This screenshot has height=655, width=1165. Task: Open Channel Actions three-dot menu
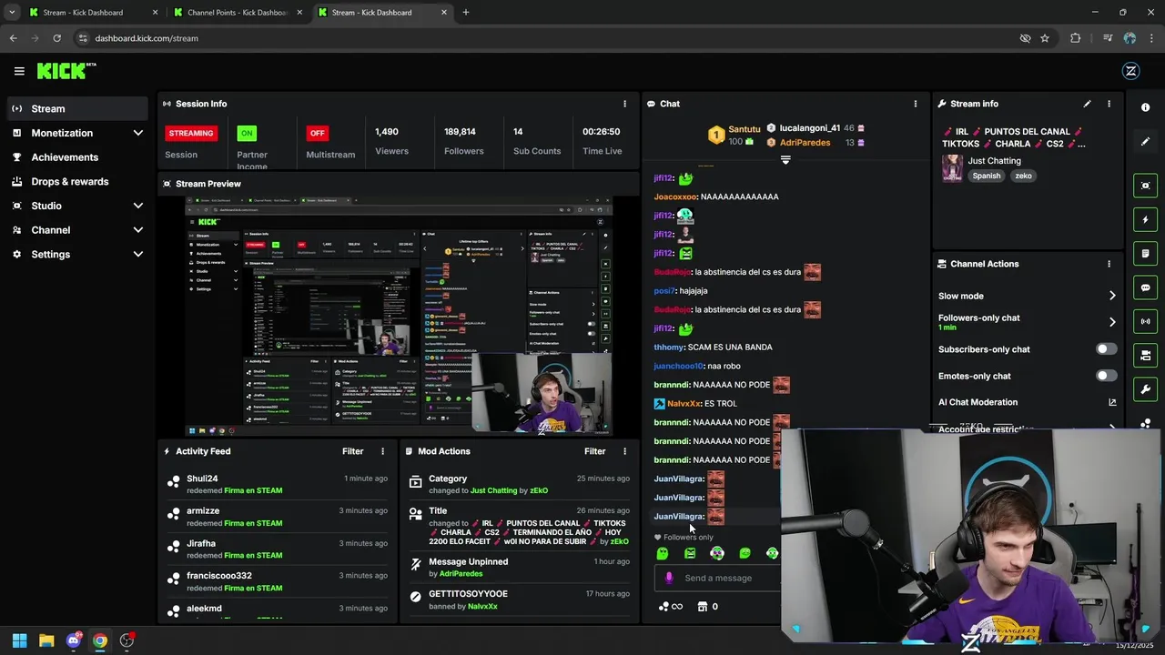click(1109, 264)
